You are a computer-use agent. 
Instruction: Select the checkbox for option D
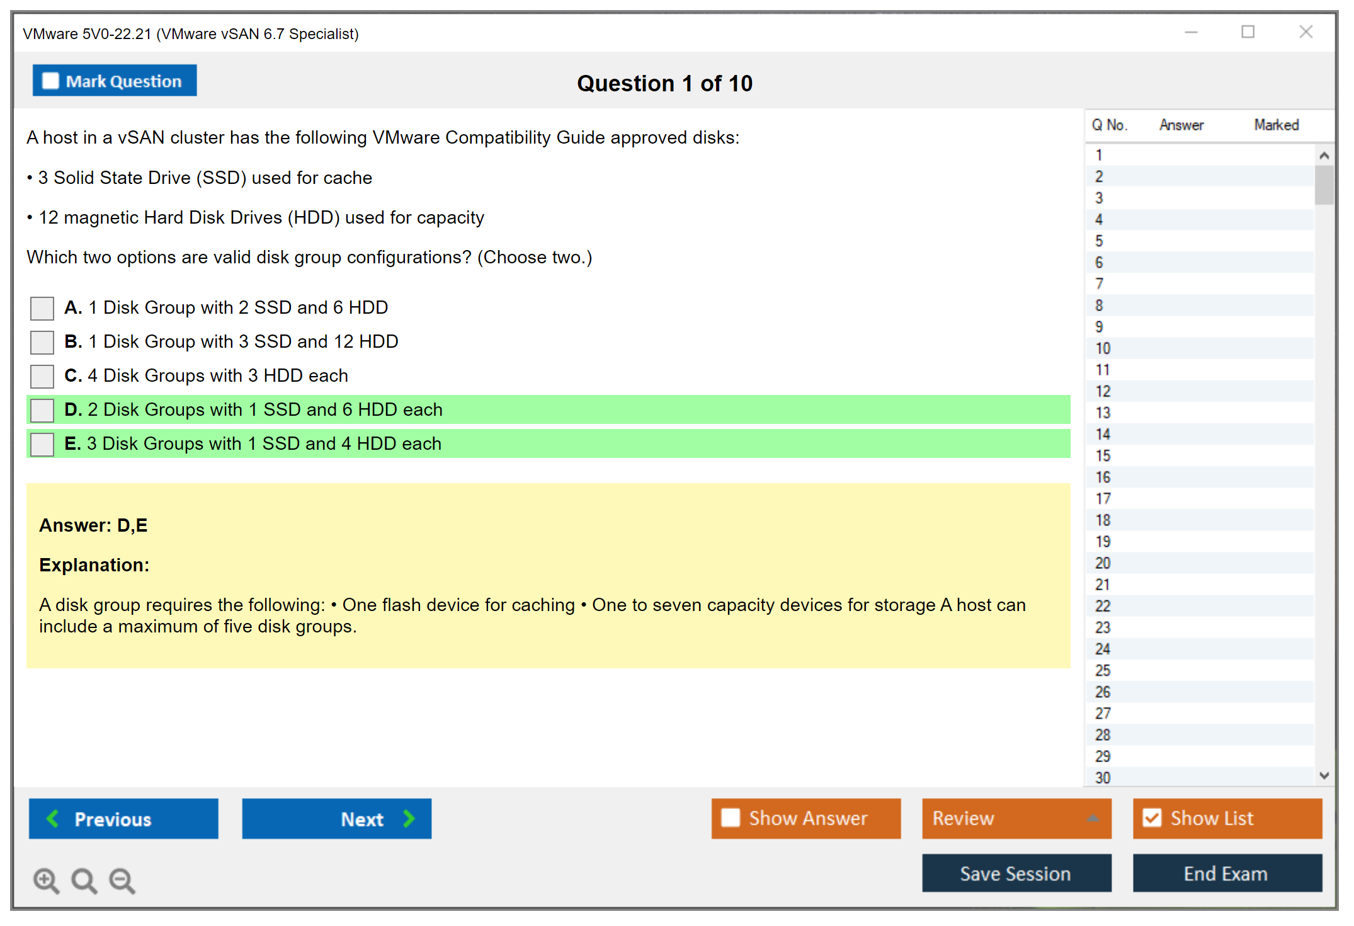(x=42, y=410)
